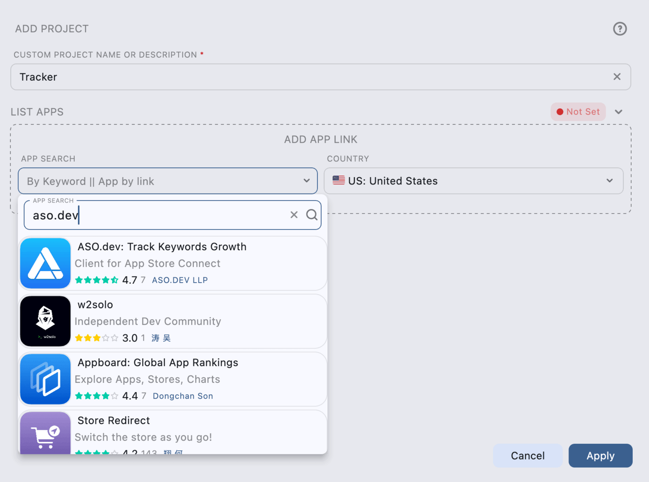Image resolution: width=649 pixels, height=482 pixels.
Task: Click the w2solo app icon
Action: coord(45,321)
